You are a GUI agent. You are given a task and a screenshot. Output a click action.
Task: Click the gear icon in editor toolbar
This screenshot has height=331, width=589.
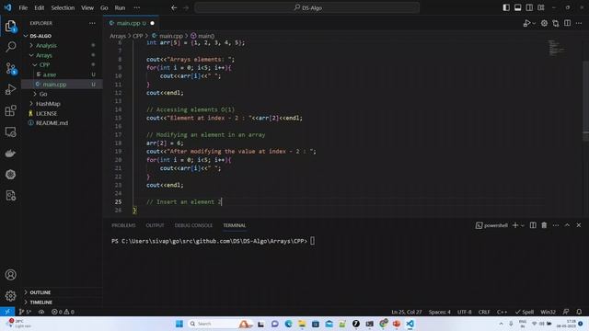tap(544, 23)
